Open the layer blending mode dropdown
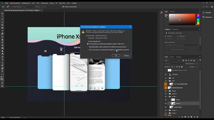The image size is (214, 120). click(174, 64)
